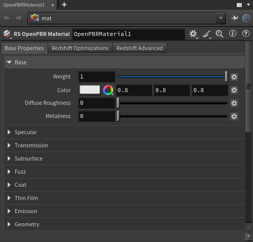Click the Weight parameter gear icon
This screenshot has height=242, width=253.
234,77
